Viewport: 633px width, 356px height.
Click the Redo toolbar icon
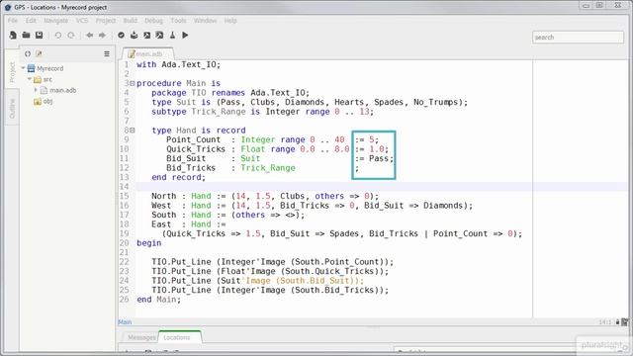click(71, 36)
